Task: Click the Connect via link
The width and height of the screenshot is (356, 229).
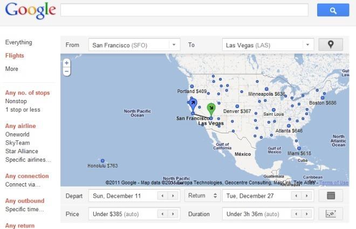Action: [x=23, y=185]
